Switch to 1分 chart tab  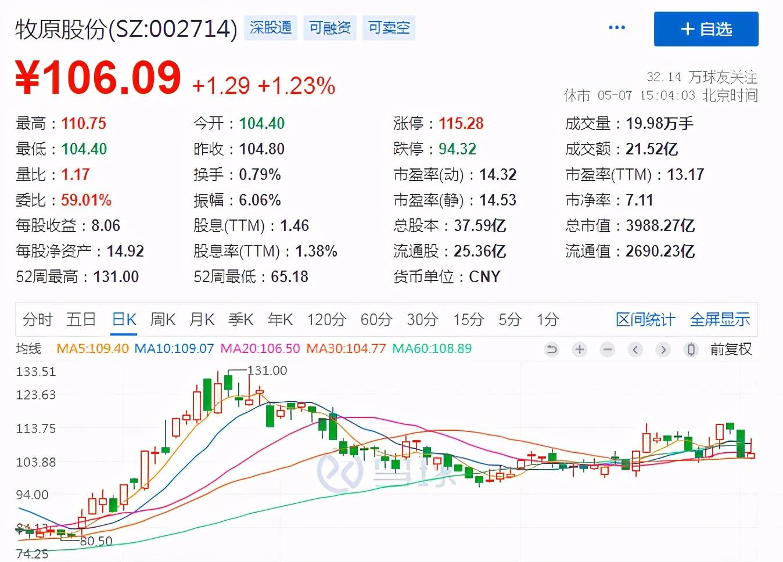click(548, 319)
